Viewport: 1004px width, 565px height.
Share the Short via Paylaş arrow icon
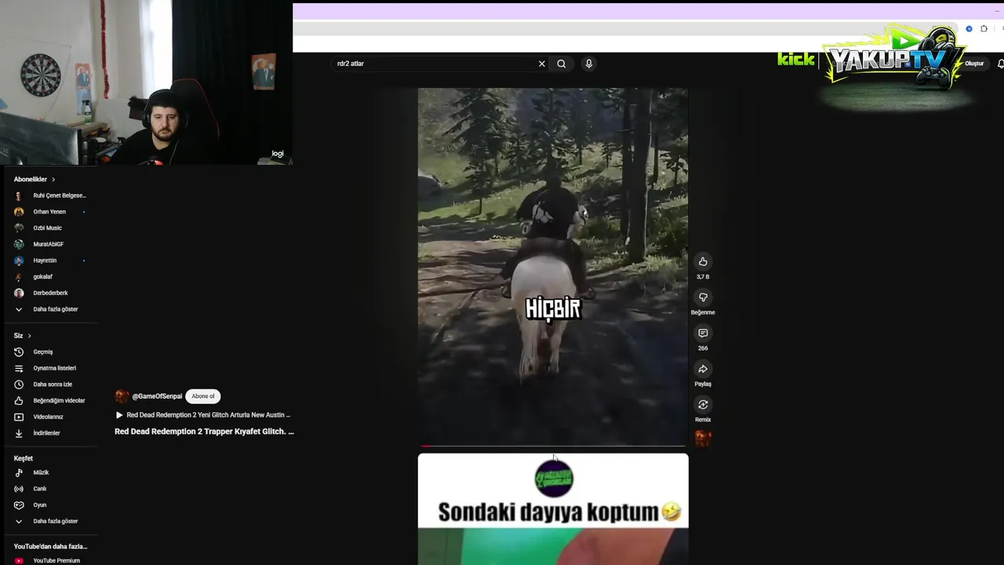(703, 369)
